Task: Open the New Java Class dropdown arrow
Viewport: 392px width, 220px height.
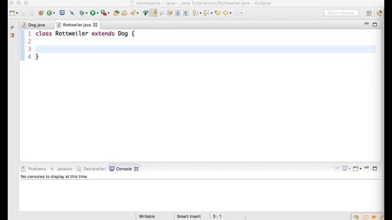Action: [x=54, y=13]
